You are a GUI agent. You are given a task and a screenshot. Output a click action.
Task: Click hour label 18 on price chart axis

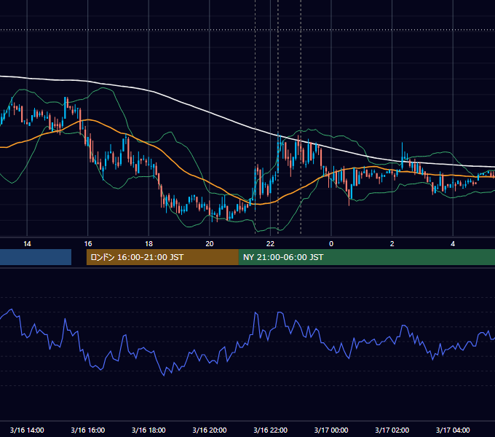click(x=148, y=244)
